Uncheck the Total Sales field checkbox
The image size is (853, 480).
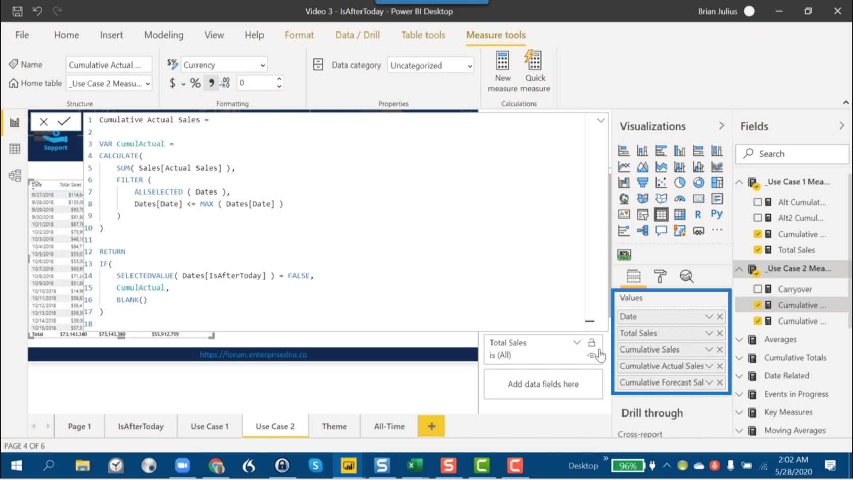click(x=758, y=250)
